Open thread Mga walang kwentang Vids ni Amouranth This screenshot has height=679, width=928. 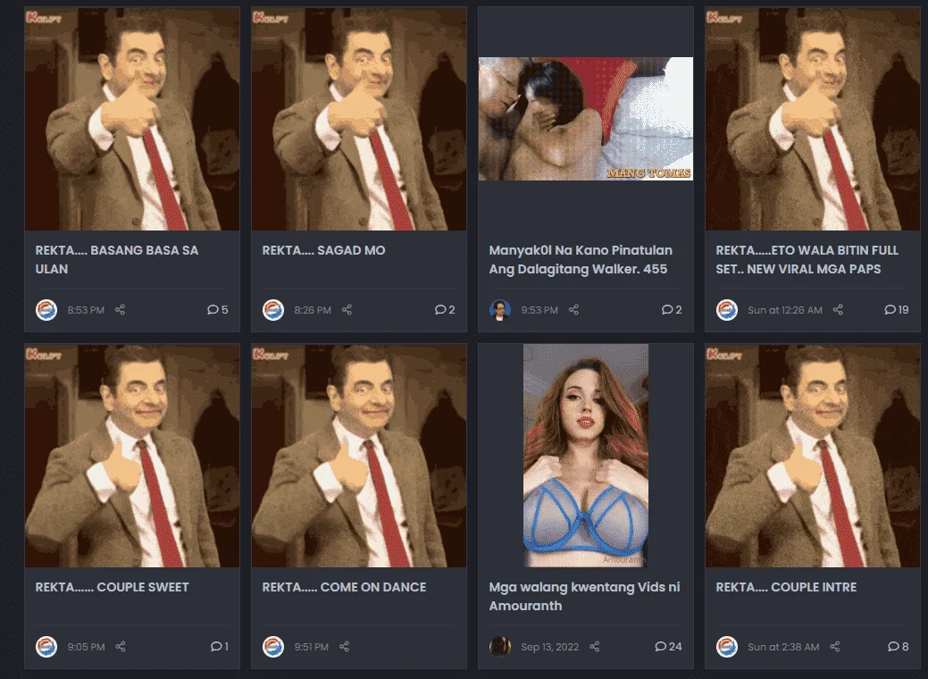[x=584, y=596]
